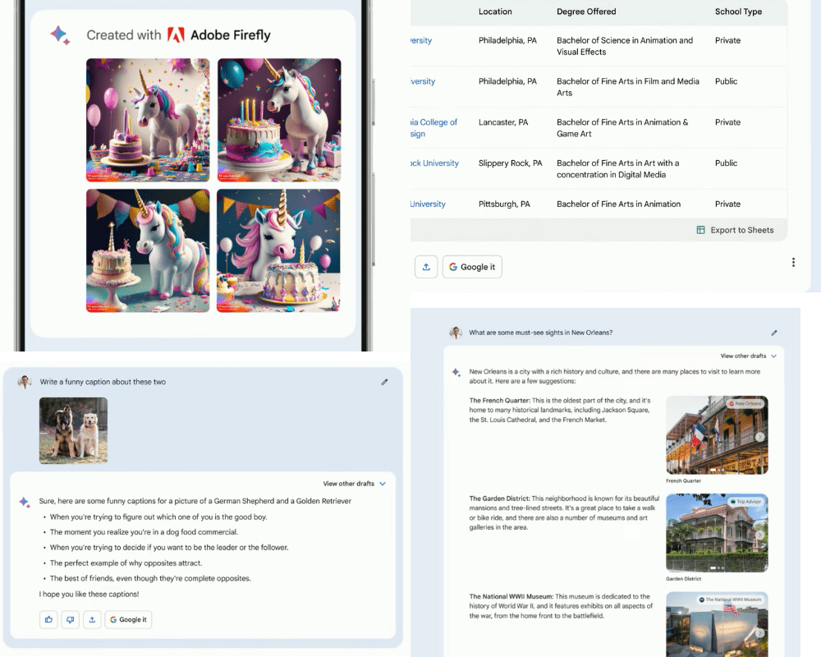The image size is (821, 657).
Task: Click the Export to Sheets spreadsheet icon
Action: [x=700, y=230]
